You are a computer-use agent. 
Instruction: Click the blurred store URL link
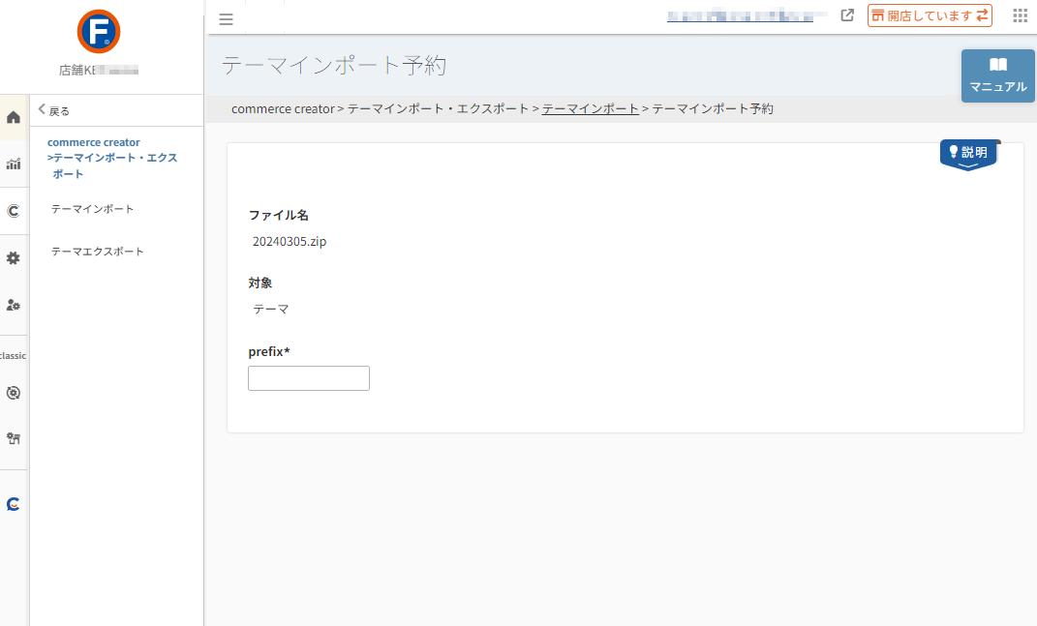740,15
